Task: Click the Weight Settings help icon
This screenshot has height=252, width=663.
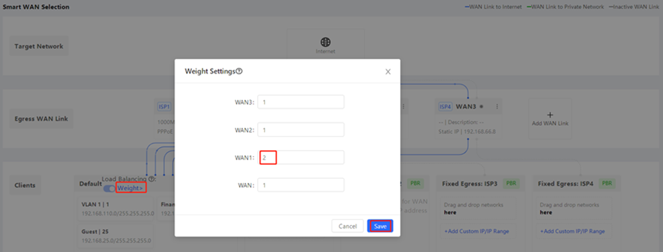Action: pyautogui.click(x=239, y=71)
